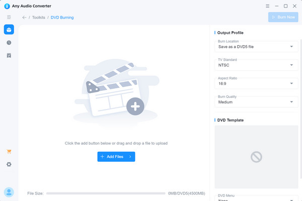Screen dimensions: 302x201
Task: Expand the DVD Menu dropdown
Action: 256,198
